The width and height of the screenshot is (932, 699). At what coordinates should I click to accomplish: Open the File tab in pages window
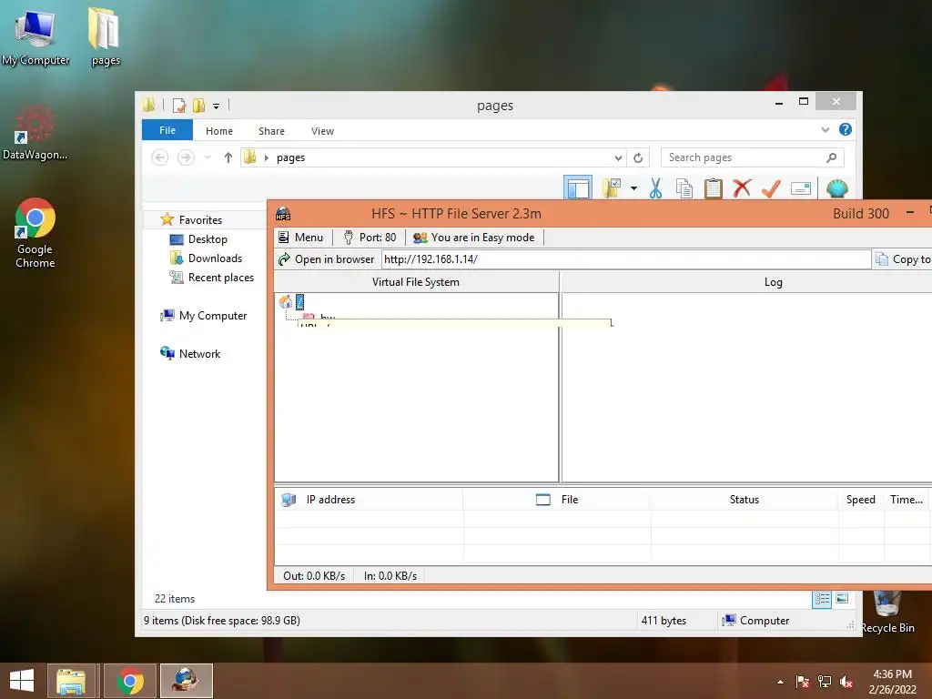(x=167, y=130)
